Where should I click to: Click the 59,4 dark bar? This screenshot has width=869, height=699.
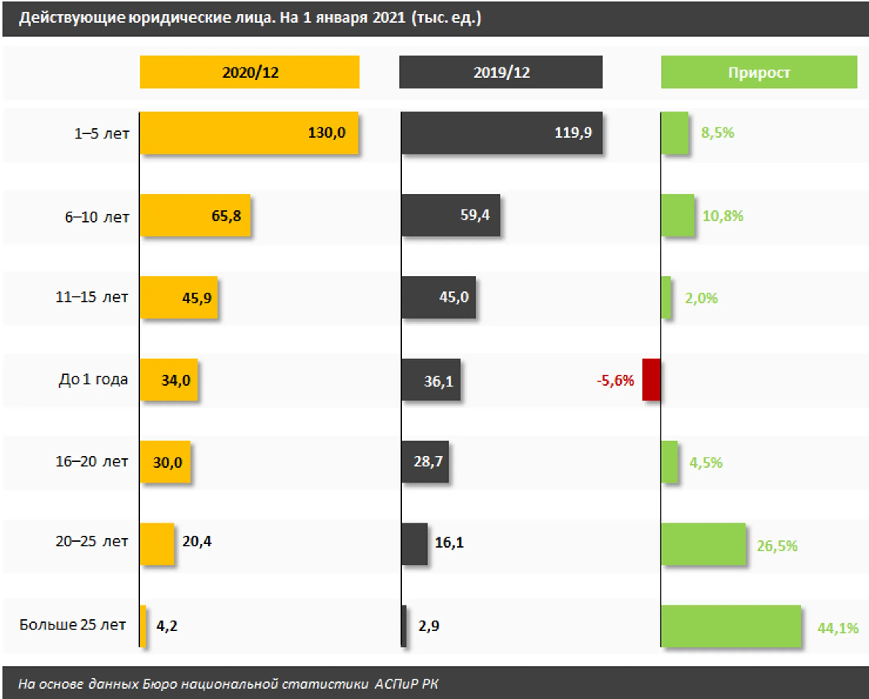[x=451, y=215]
